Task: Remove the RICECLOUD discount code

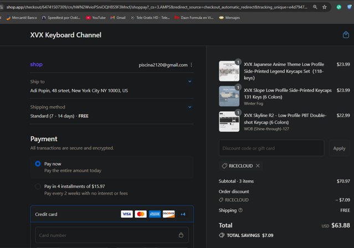Action: pos(258,166)
